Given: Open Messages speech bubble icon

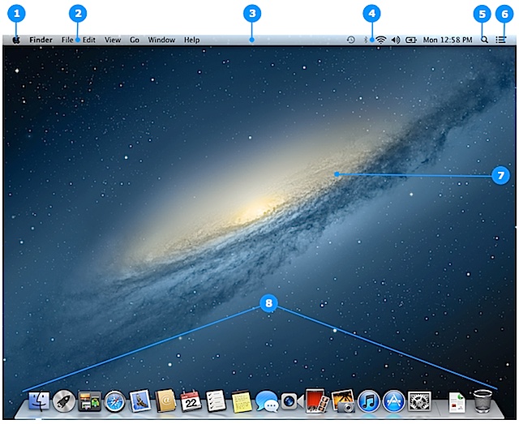Looking at the screenshot, I should [267, 401].
